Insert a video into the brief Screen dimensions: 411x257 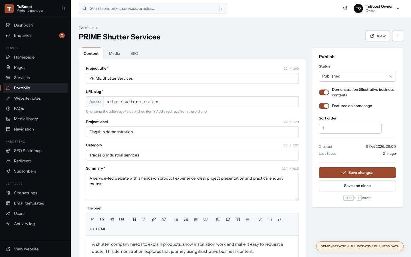(228, 219)
